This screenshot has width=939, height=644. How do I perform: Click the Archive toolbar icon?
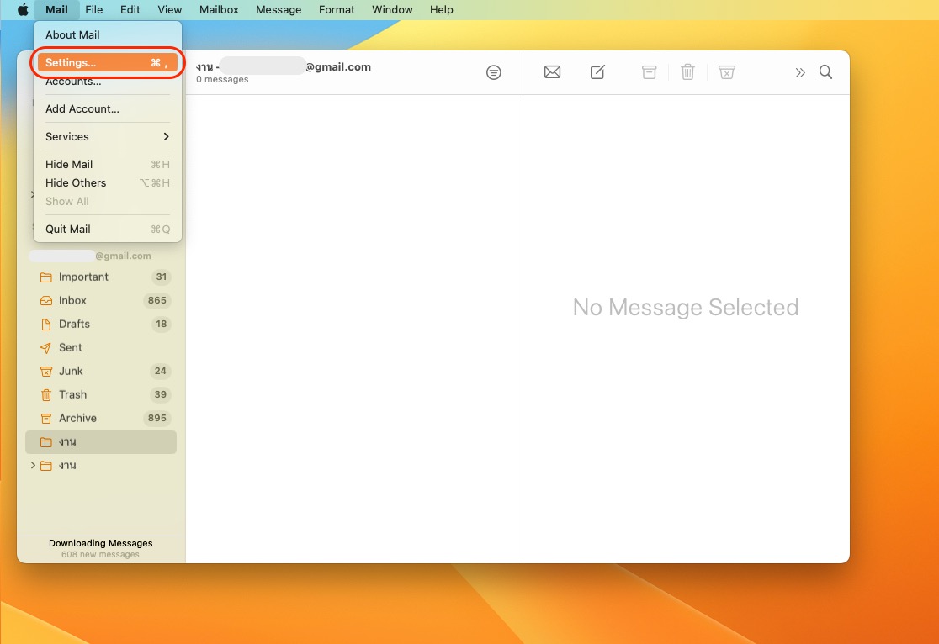649,72
